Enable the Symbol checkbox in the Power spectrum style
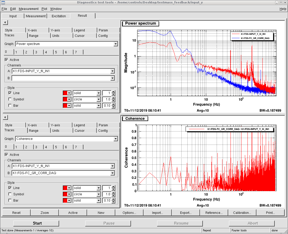This screenshot has width=288, height=234. [x=10, y=99]
